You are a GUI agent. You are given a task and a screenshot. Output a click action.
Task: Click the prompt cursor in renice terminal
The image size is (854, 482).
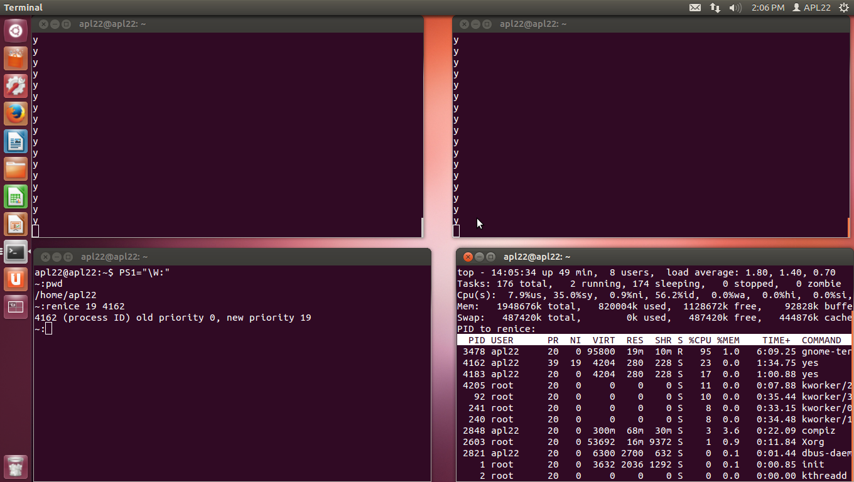tap(48, 329)
